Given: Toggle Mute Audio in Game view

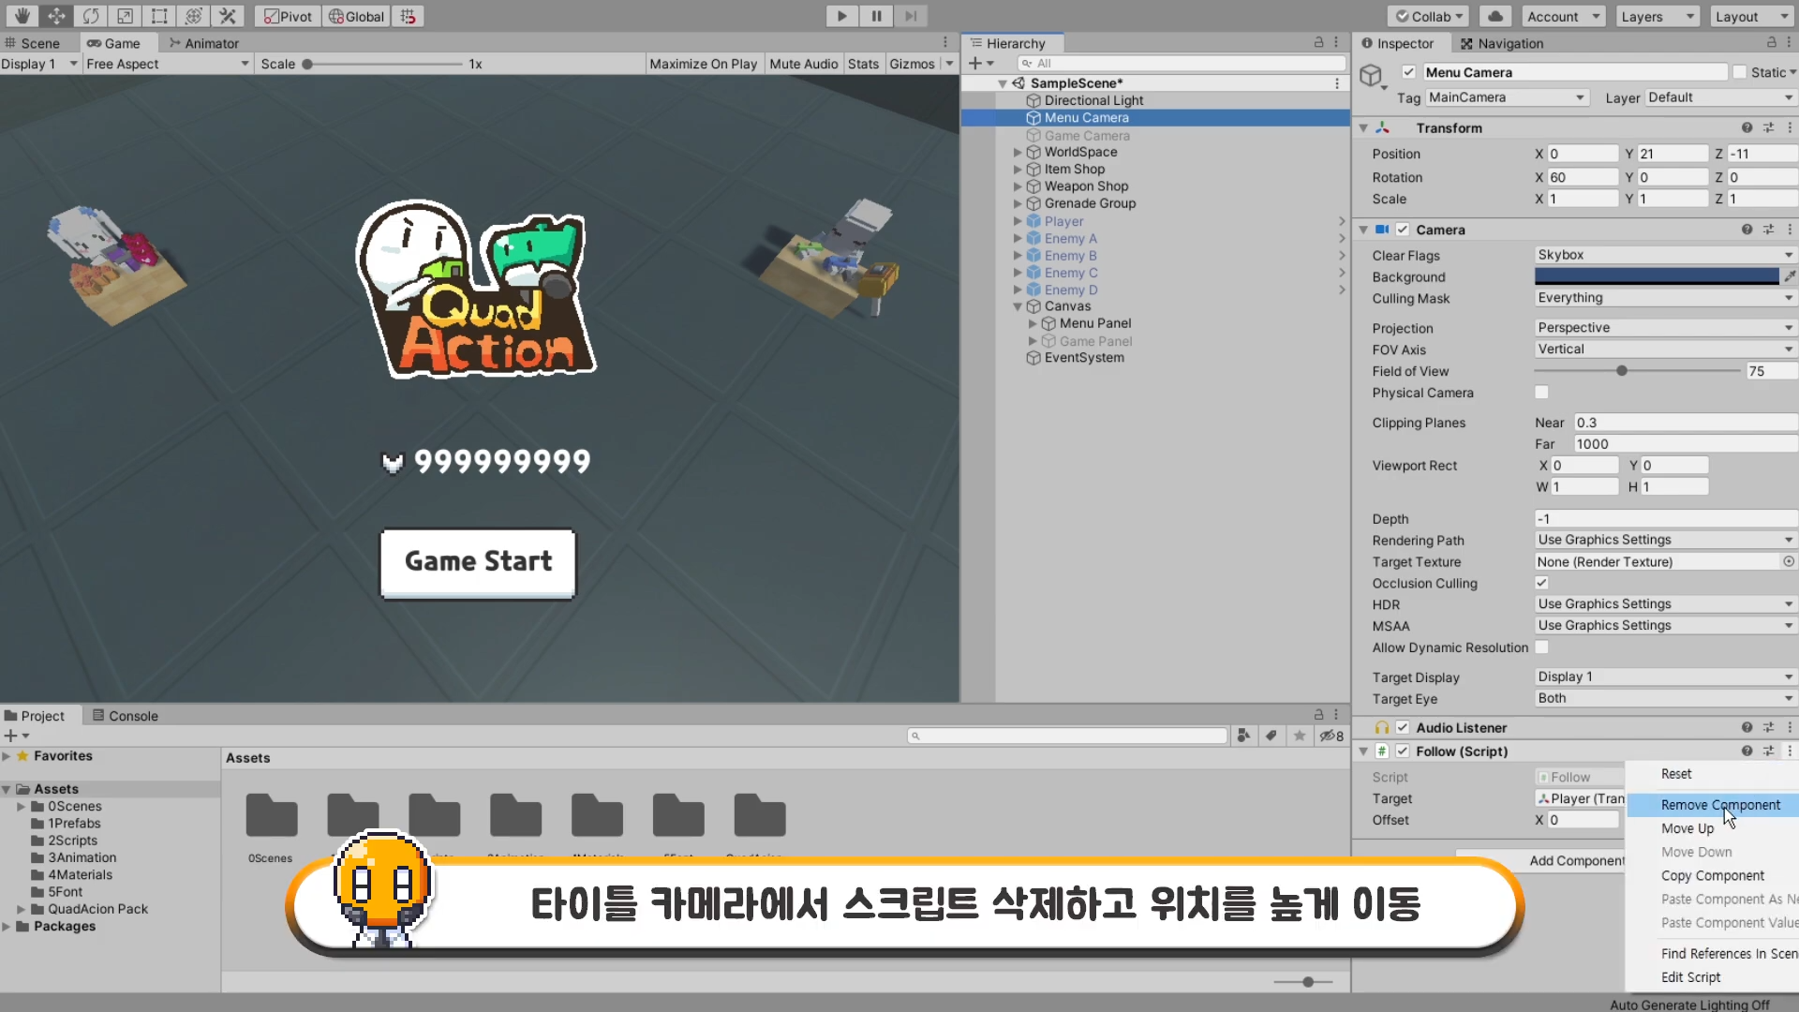Looking at the screenshot, I should click(804, 64).
